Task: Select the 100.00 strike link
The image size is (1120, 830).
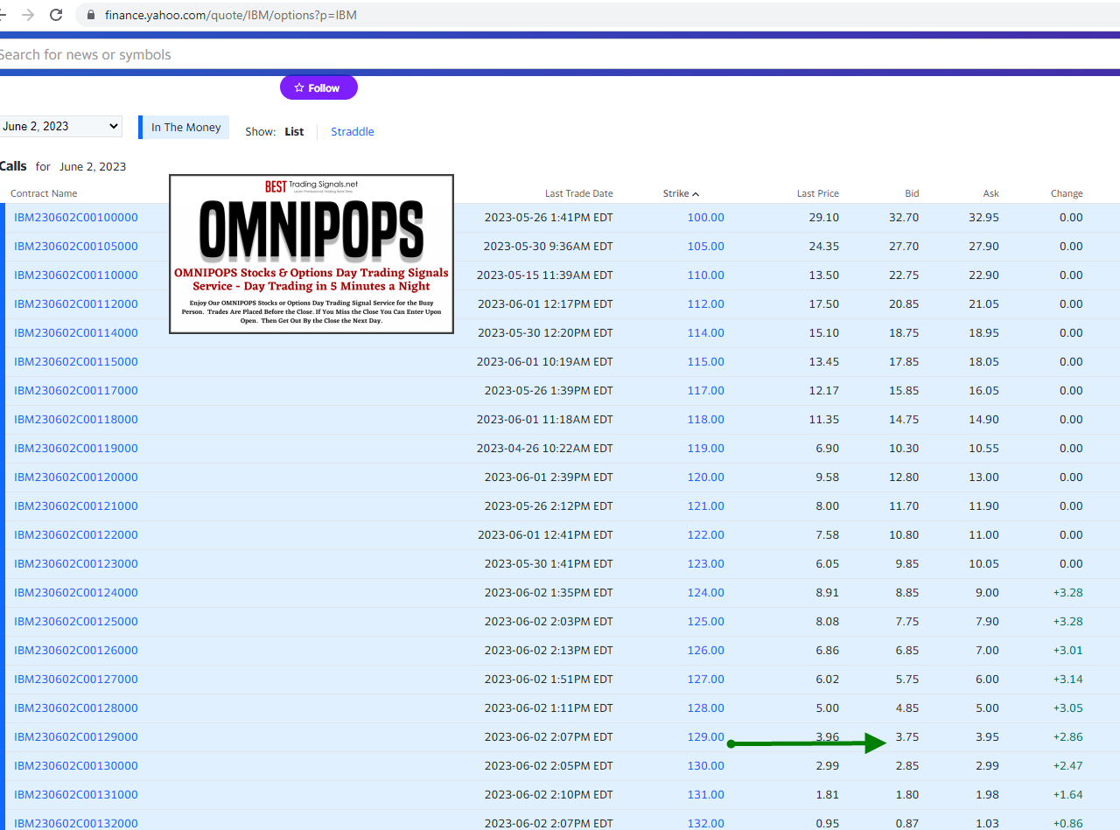Action: coord(706,218)
